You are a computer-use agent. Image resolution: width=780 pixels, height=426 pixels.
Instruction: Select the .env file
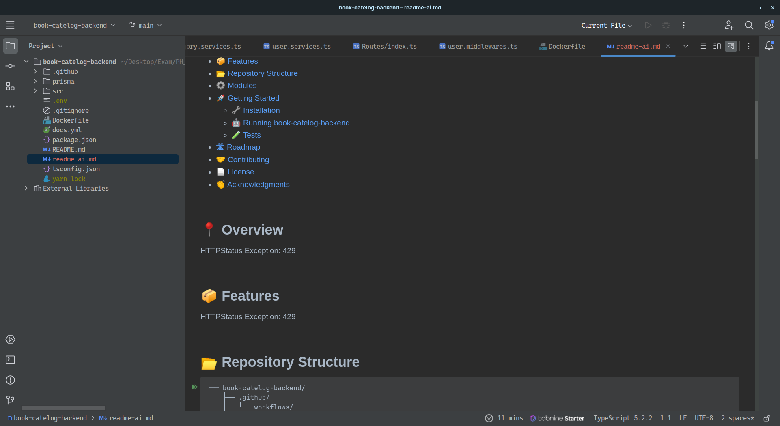(60, 101)
